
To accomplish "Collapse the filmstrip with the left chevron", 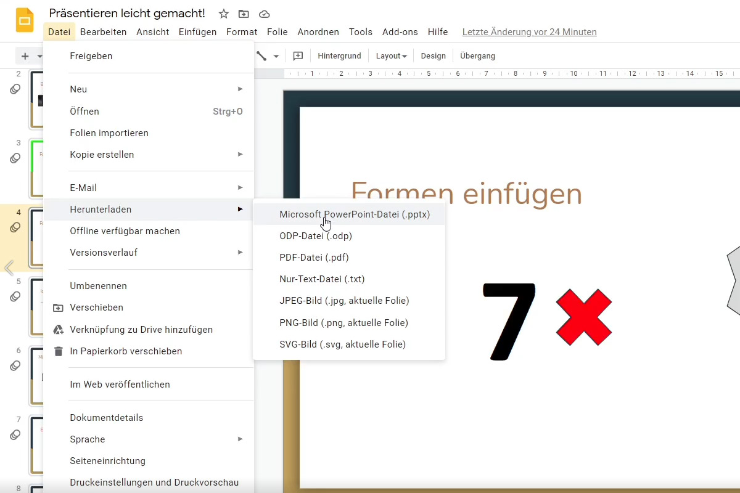I will pyautogui.click(x=9, y=267).
